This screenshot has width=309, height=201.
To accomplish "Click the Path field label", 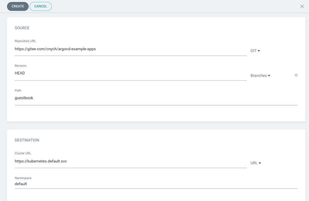I will [x=18, y=91].
